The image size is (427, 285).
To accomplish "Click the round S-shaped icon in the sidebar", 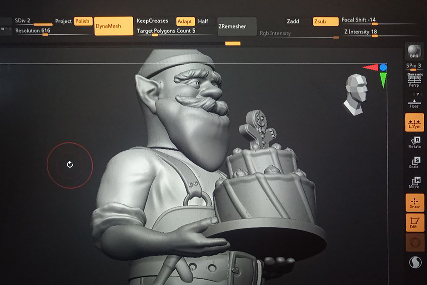I will 415,262.
